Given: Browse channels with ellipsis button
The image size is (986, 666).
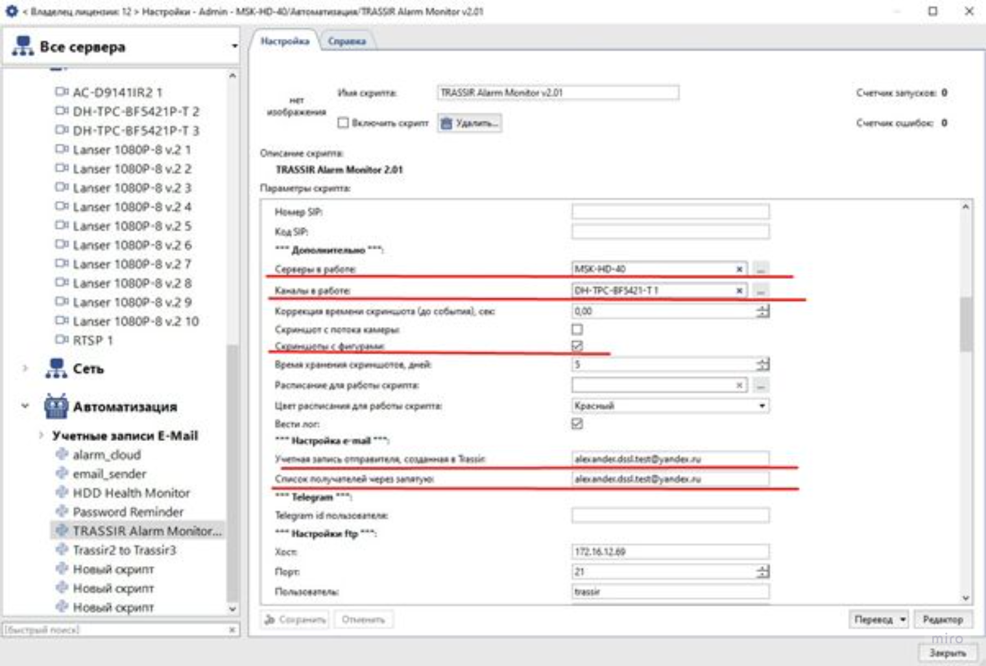Looking at the screenshot, I should pos(761,291).
